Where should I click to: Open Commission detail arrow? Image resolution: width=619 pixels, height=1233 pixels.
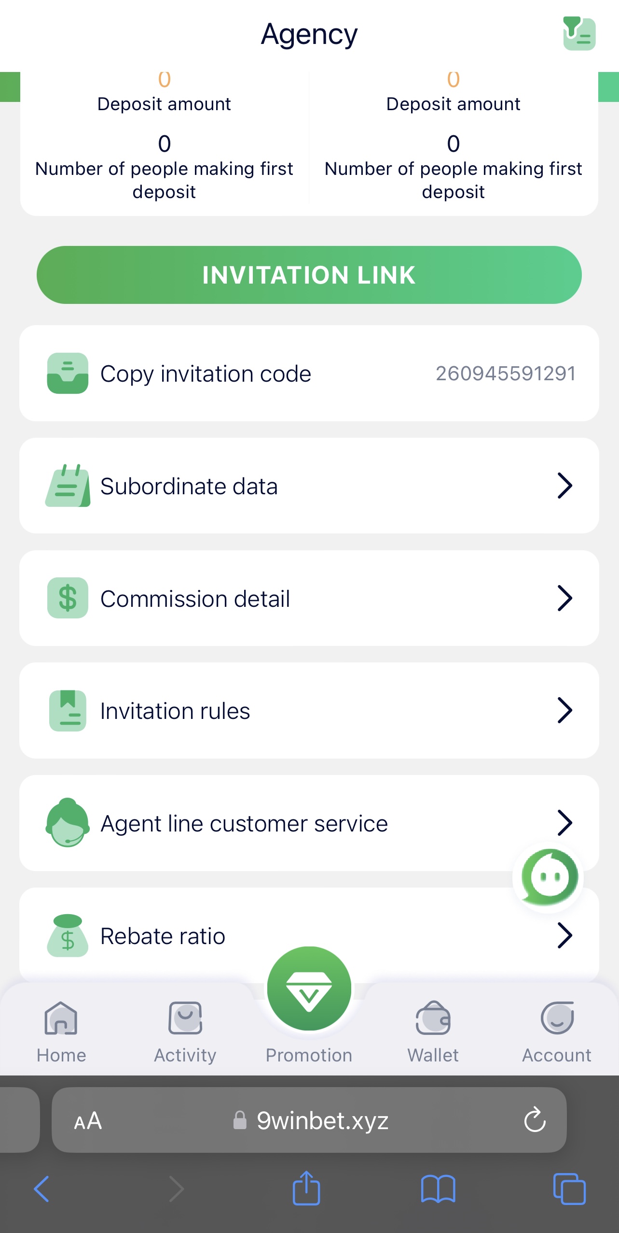[564, 598]
